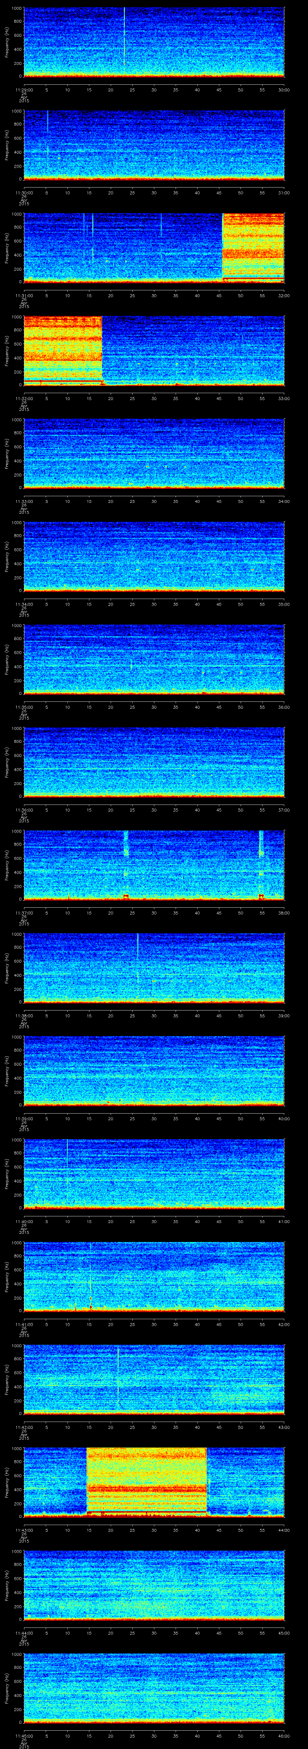Click the 11:33:00 start time label
Screen dimensions: 308x1749
24,501
